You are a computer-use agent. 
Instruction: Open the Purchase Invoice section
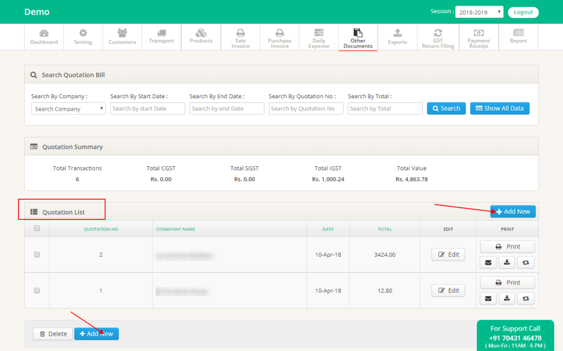279,37
